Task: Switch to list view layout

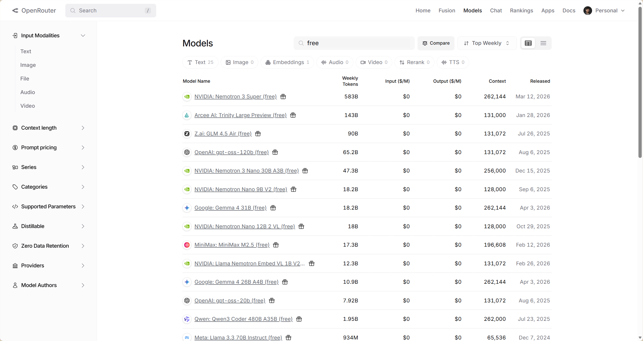Action: coord(543,43)
